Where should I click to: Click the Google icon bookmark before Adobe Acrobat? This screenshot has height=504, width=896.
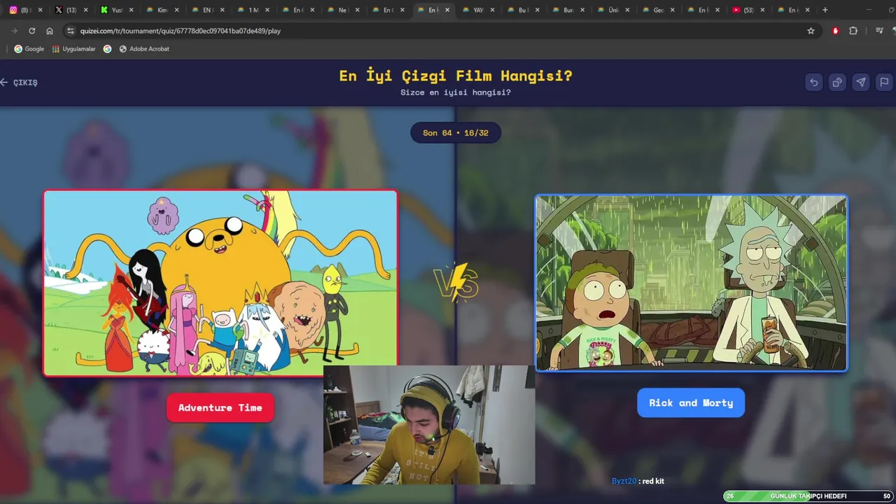107,49
